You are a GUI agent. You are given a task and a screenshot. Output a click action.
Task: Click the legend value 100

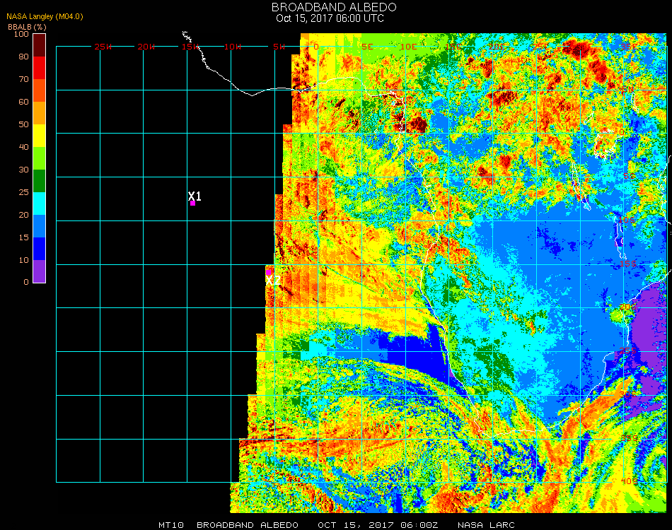tap(21, 34)
